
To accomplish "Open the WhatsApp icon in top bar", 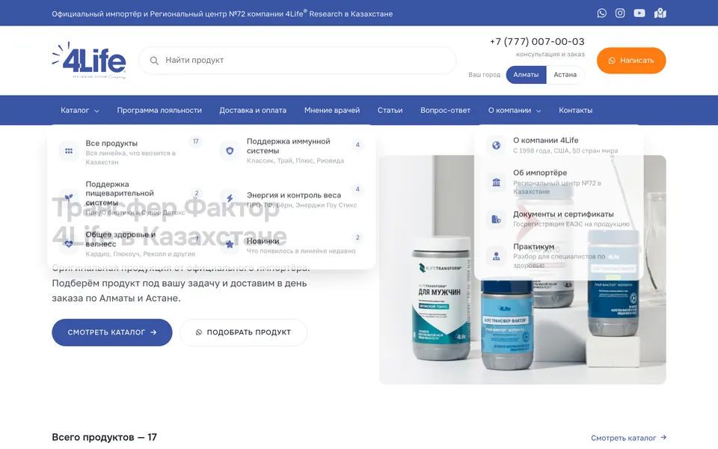I will [601, 13].
